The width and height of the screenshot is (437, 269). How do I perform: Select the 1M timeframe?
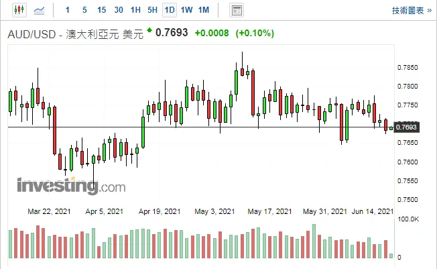[x=204, y=10]
